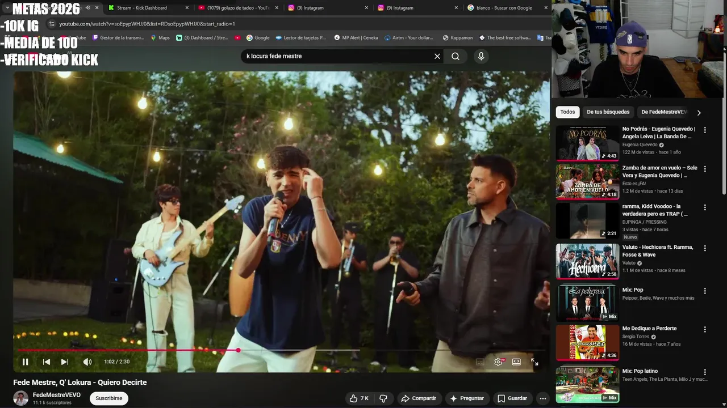The image size is (727, 408).
Task: Open the Mix: Pop latino title
Action: (x=640, y=371)
